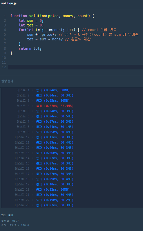Select the 테스트 11 result row
The height and width of the screenshot is (231, 143).
click(44, 142)
